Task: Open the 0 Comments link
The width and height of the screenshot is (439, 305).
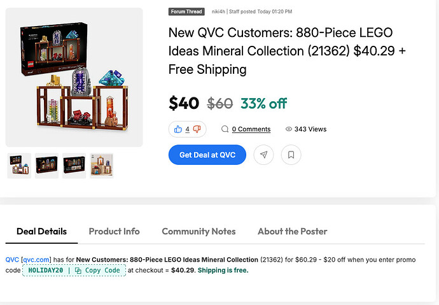Action: 251,129
